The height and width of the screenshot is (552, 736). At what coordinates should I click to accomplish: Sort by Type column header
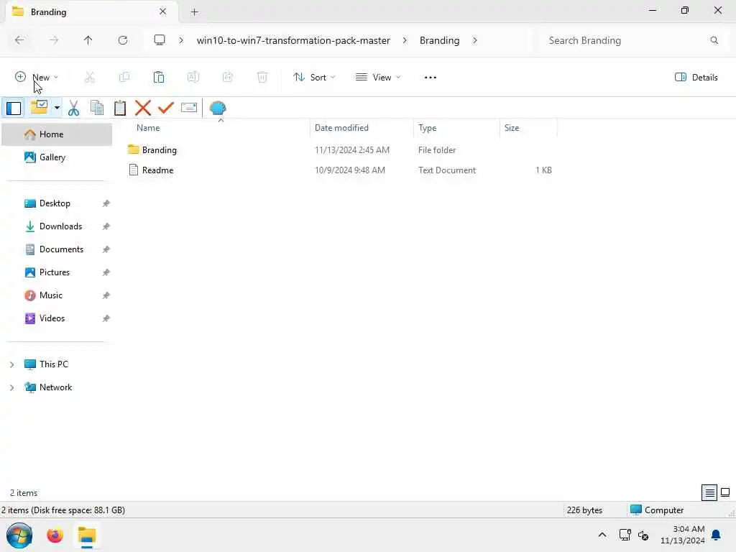pyautogui.click(x=456, y=128)
